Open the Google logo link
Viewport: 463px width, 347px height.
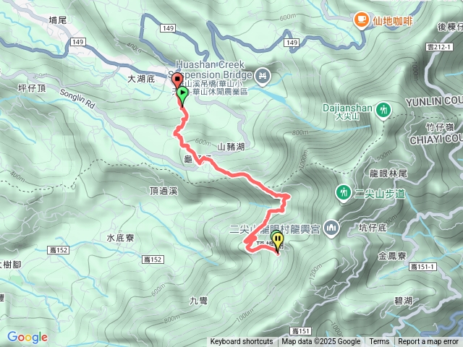(x=27, y=337)
